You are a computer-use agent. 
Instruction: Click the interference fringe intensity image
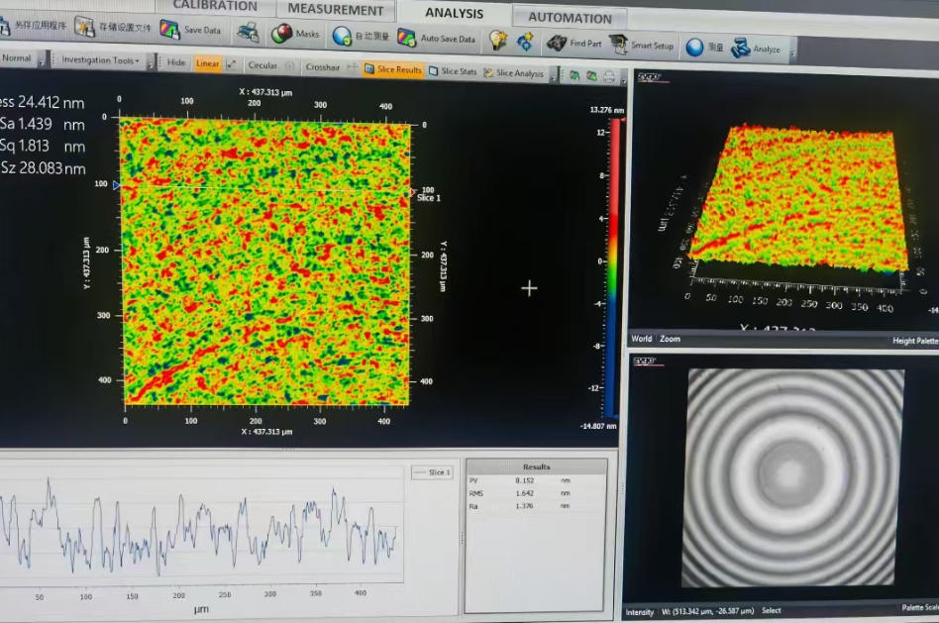tap(791, 477)
